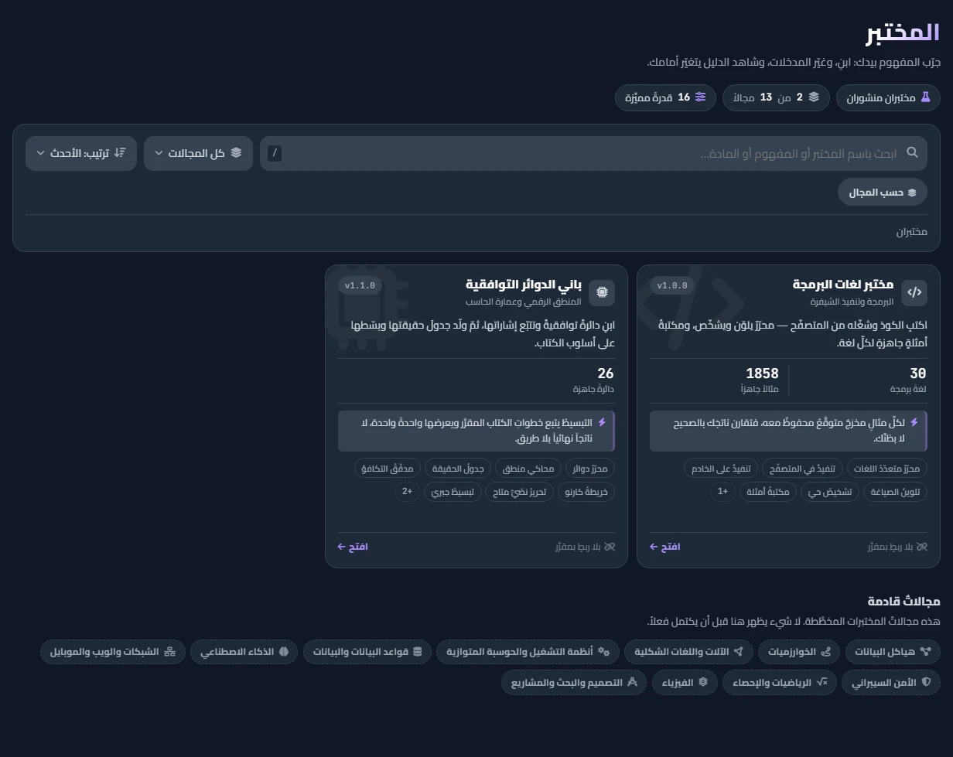
Task: Click the تحريرٌ نصّيّ متاح tag
Action: click(519, 492)
